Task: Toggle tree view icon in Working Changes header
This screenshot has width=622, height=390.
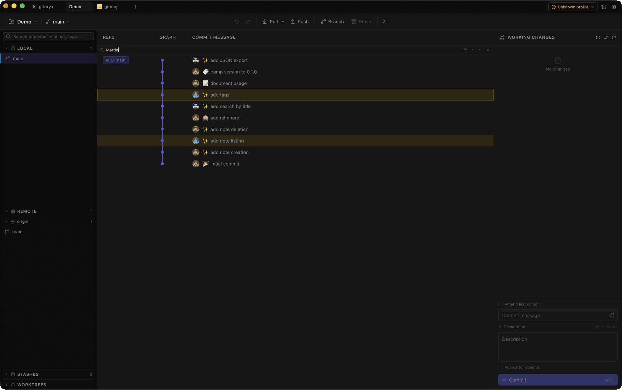Action: [x=598, y=37]
